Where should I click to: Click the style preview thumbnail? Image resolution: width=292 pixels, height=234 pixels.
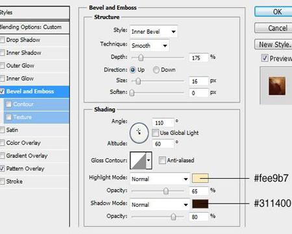[277, 86]
